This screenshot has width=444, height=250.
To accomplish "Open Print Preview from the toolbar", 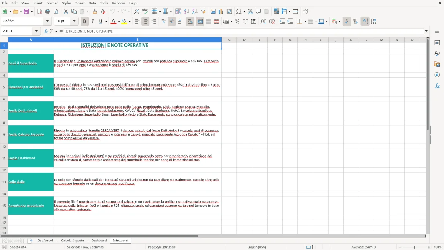I will [56, 11].
